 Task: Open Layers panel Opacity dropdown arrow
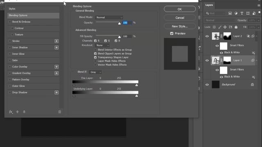[258, 20]
